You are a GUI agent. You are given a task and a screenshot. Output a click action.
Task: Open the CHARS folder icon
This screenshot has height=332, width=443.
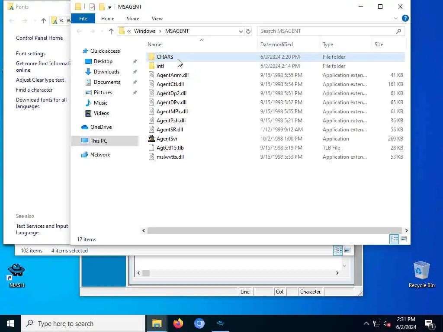pyautogui.click(x=151, y=57)
